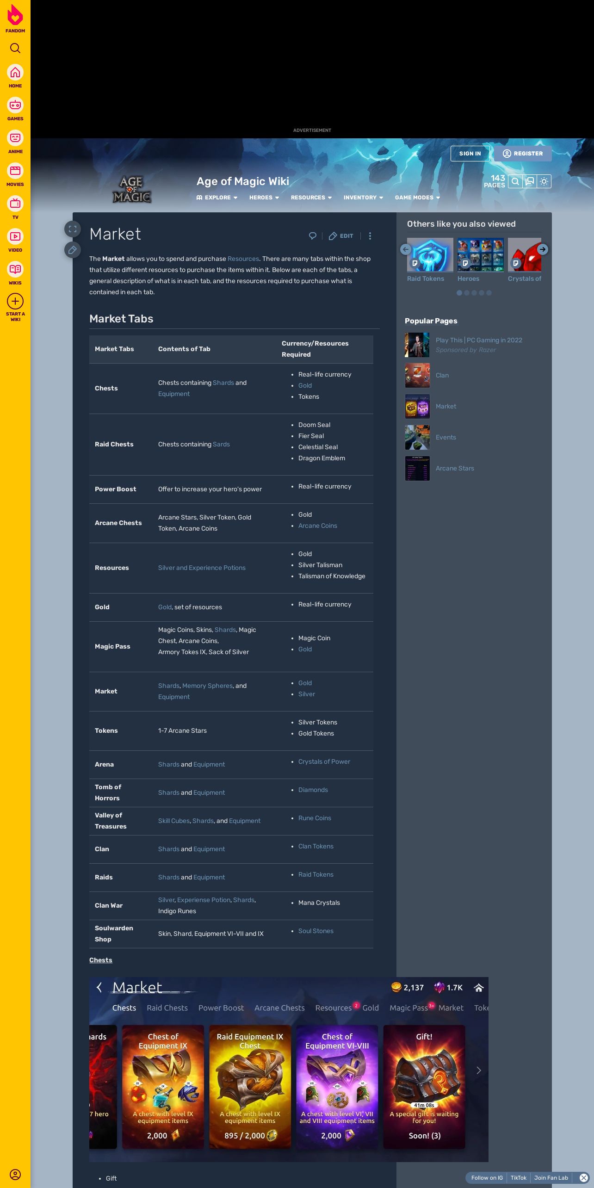Click the underlined Chests heading link

101,960
